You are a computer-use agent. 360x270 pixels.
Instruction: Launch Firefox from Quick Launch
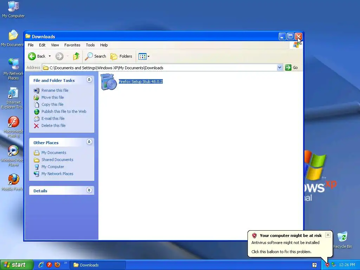click(x=57, y=265)
